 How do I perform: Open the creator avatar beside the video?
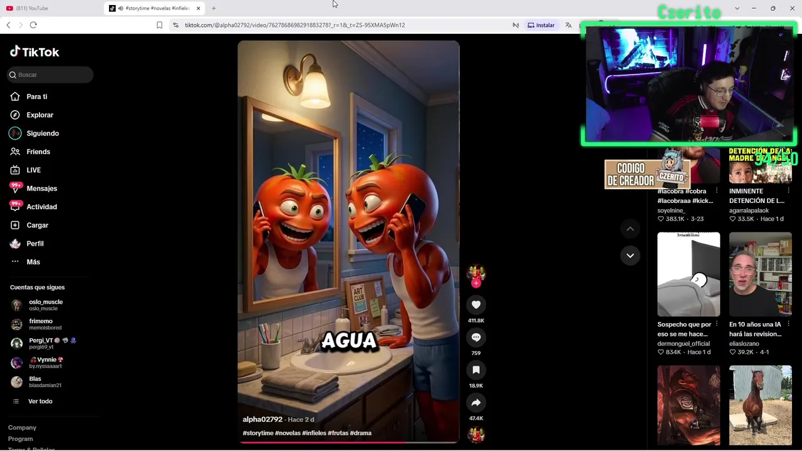(476, 272)
